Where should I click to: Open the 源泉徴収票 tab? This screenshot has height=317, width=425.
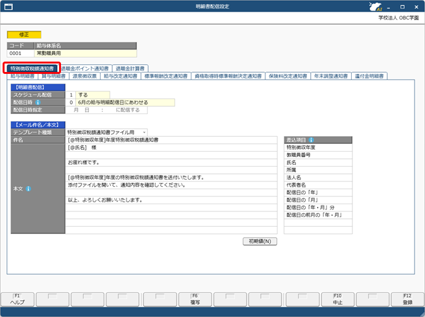coord(84,76)
